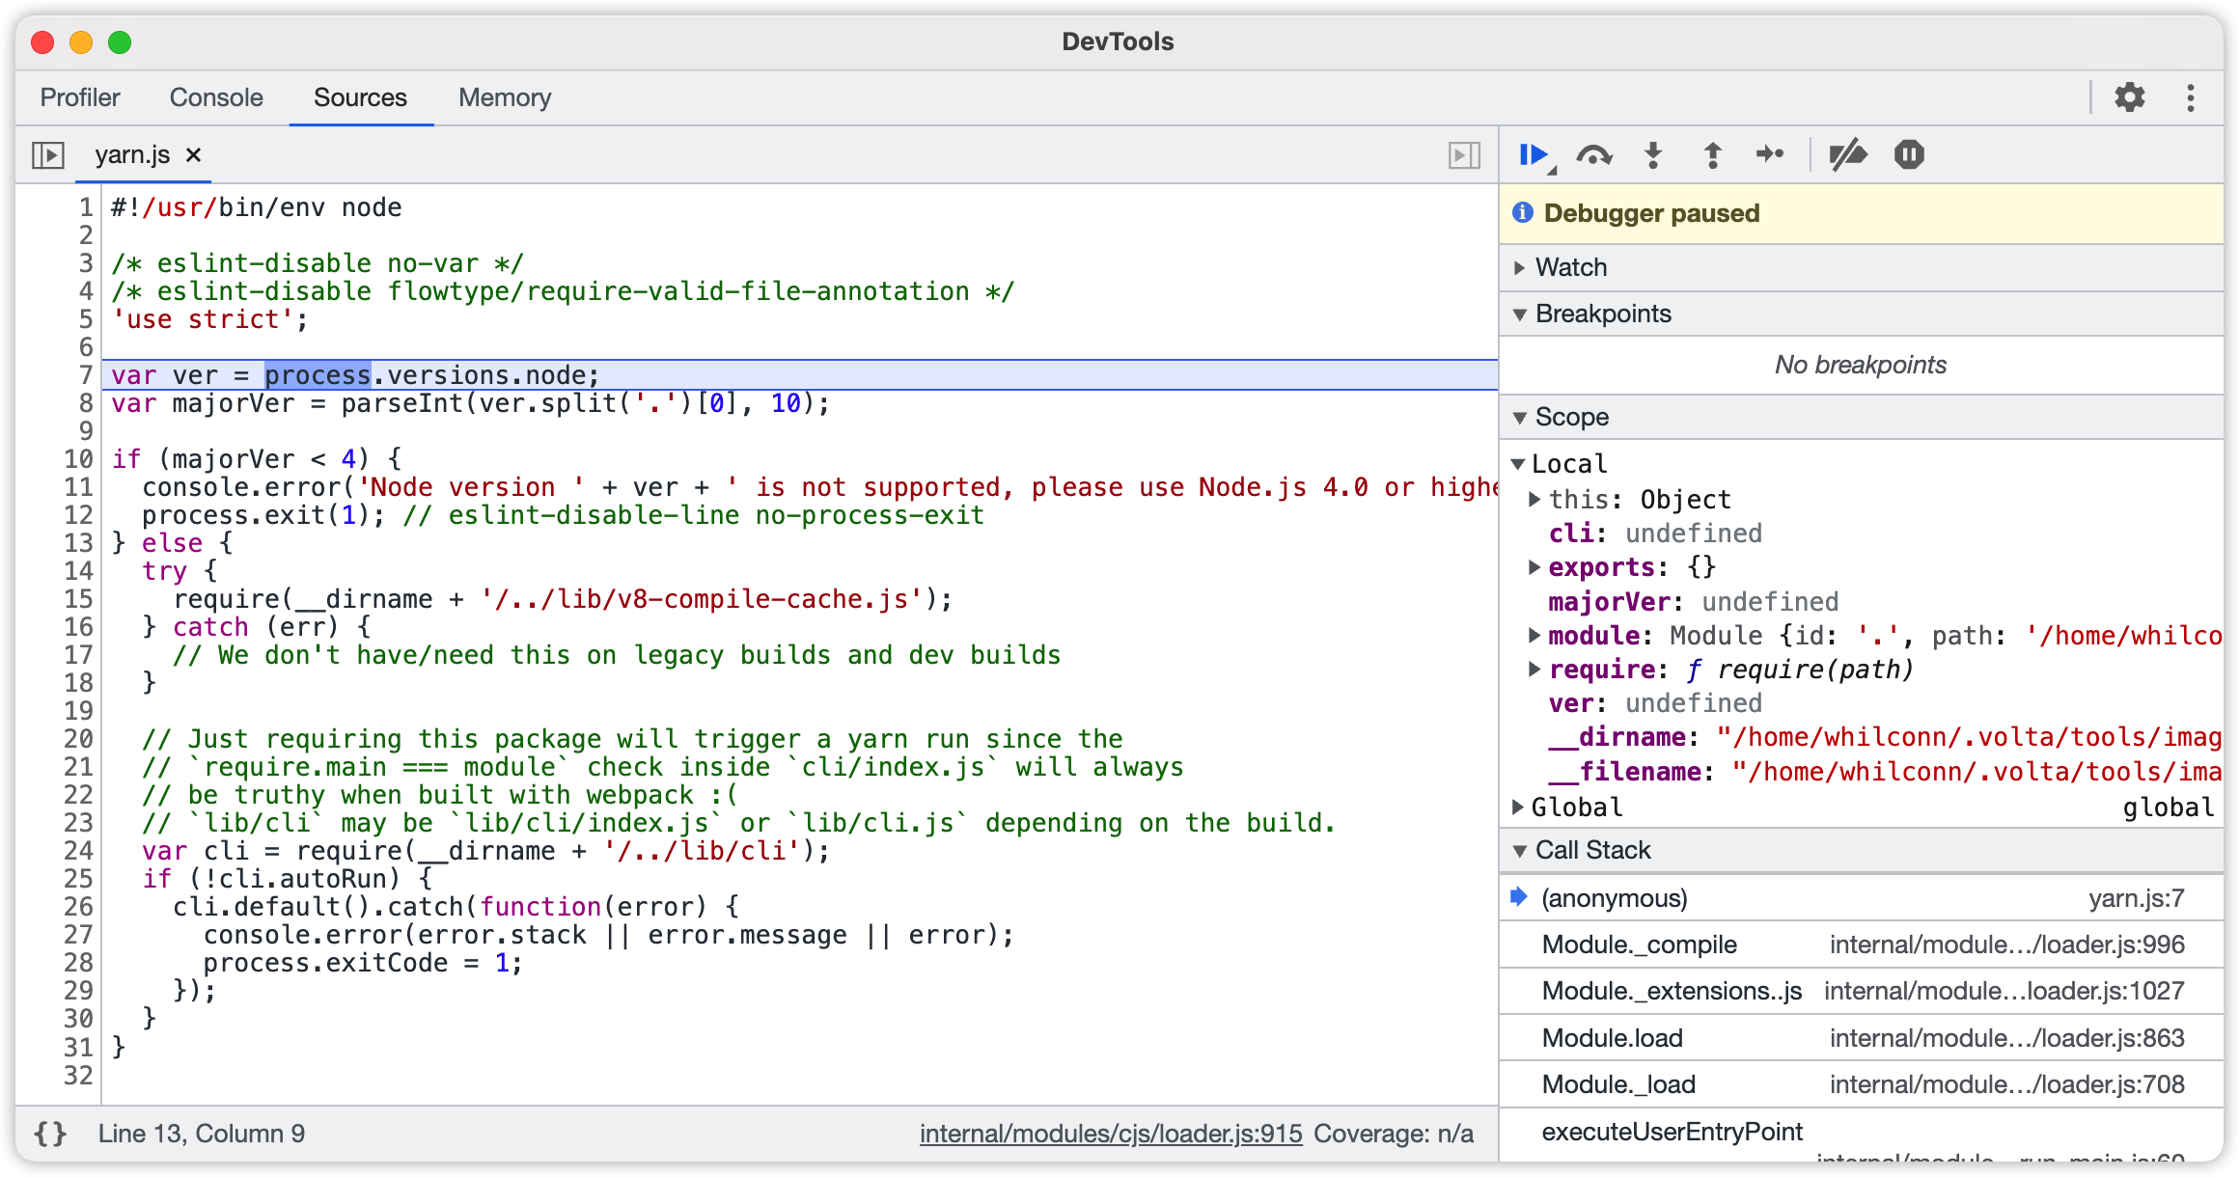Toggle pause on exceptions
This screenshot has height=1177, width=2239.
1909,154
